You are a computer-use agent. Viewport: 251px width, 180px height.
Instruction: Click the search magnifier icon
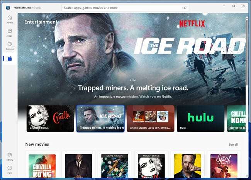(185, 8)
